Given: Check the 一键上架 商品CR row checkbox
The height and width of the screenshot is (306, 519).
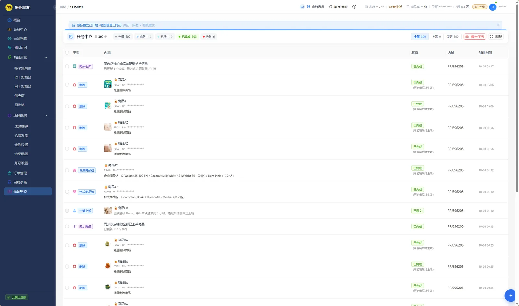Looking at the screenshot, I should tap(67, 211).
